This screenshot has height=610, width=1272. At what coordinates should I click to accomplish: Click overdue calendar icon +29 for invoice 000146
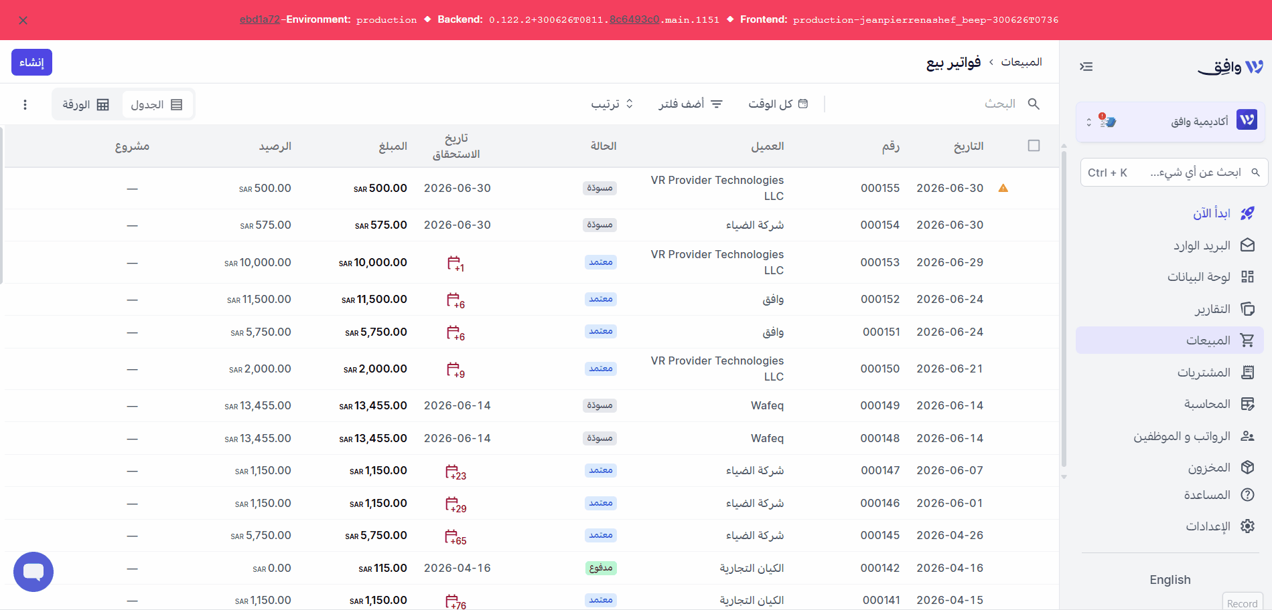(x=455, y=505)
